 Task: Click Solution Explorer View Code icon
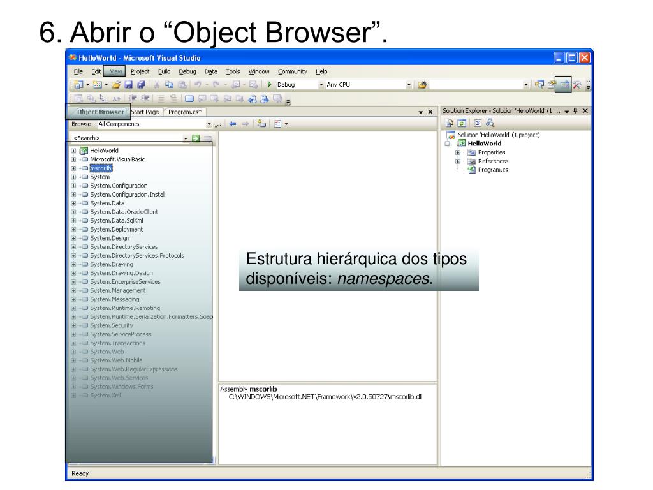click(478, 123)
